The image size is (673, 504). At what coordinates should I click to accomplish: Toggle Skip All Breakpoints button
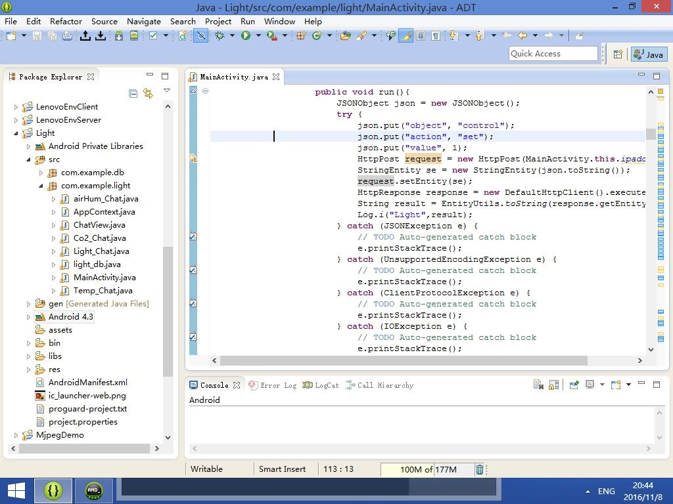click(x=201, y=35)
